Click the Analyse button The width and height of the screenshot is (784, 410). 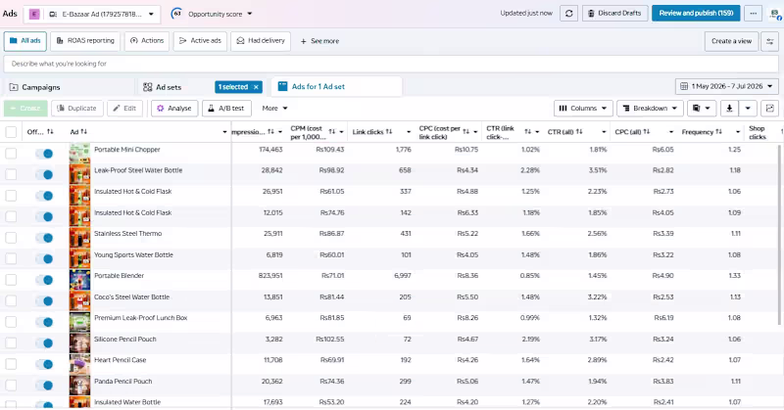click(x=174, y=109)
